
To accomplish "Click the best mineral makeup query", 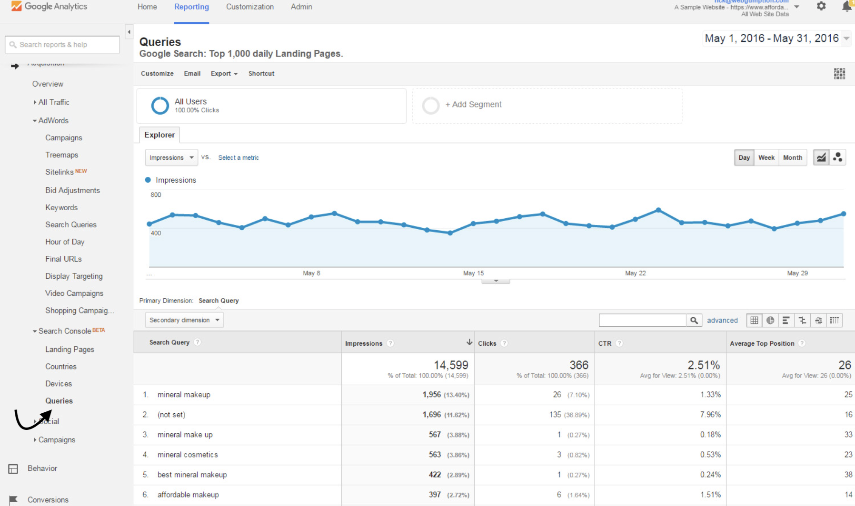I will (x=192, y=475).
